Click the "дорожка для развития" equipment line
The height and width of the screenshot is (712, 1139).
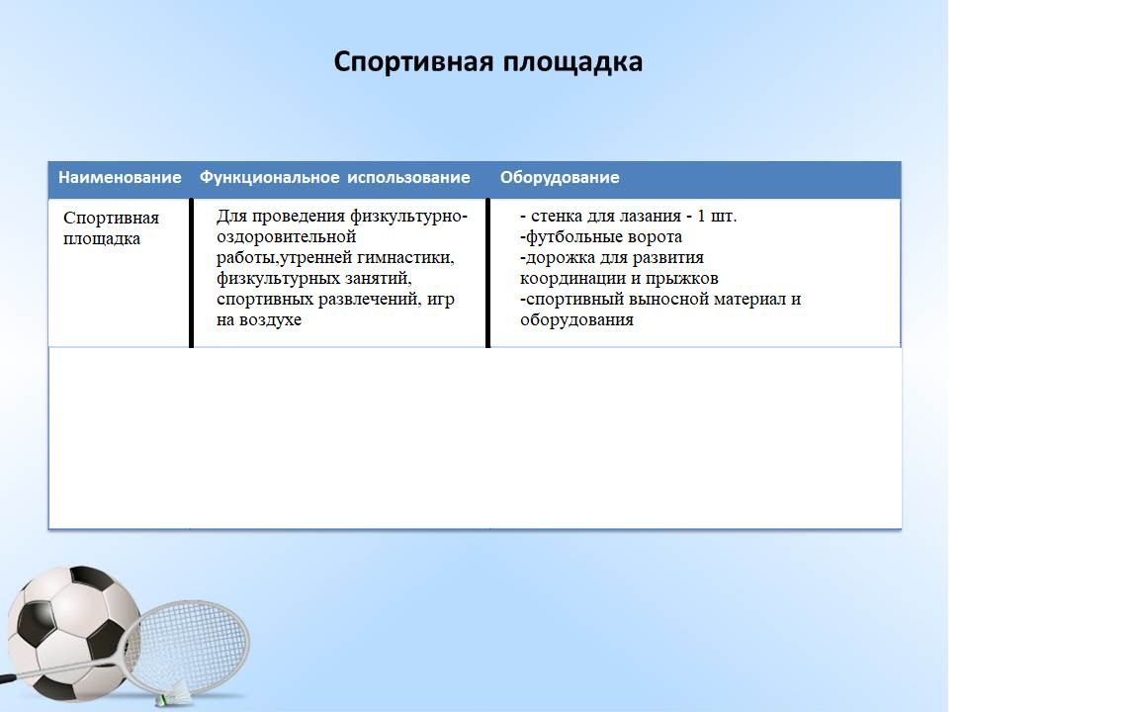click(x=612, y=258)
